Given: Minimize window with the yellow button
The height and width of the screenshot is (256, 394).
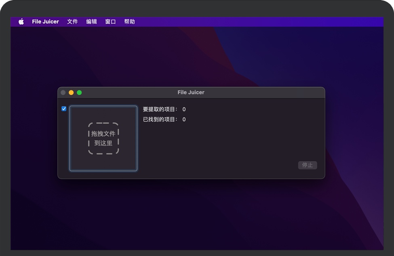Looking at the screenshot, I should [x=71, y=92].
